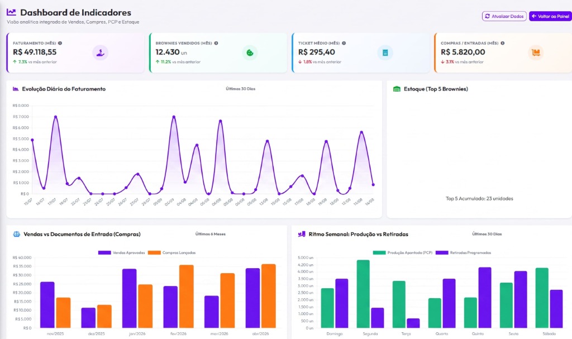Click the green Produção bar for Domingo
The width and height of the screenshot is (572, 339).
(x=327, y=308)
